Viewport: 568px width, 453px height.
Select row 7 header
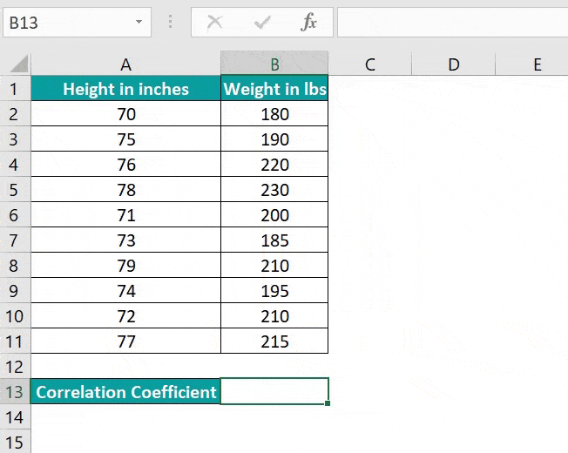coord(15,240)
